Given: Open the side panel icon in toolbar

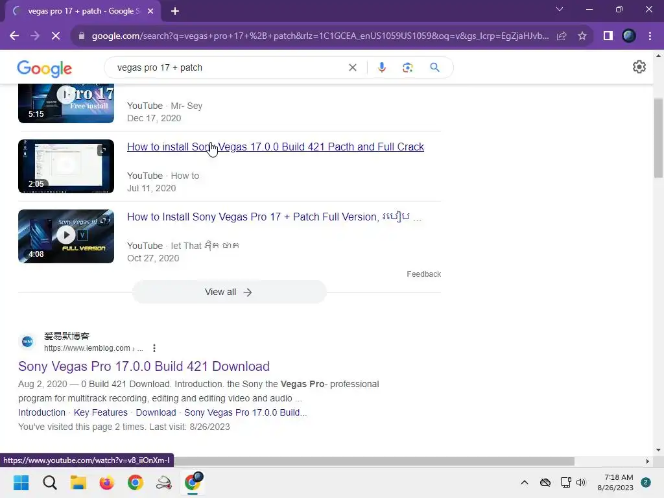Looking at the screenshot, I should coord(608,36).
